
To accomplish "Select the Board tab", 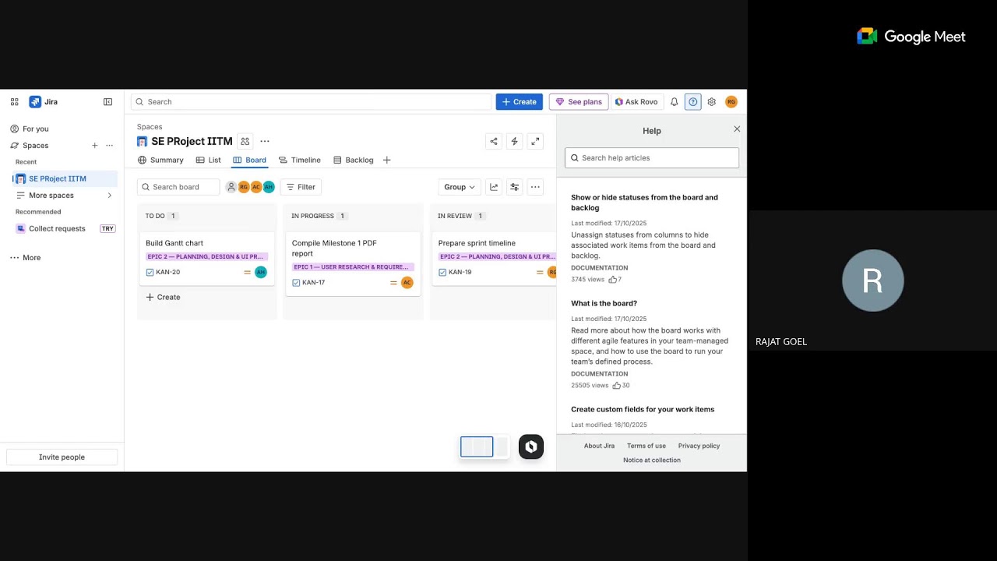I will pos(249,160).
